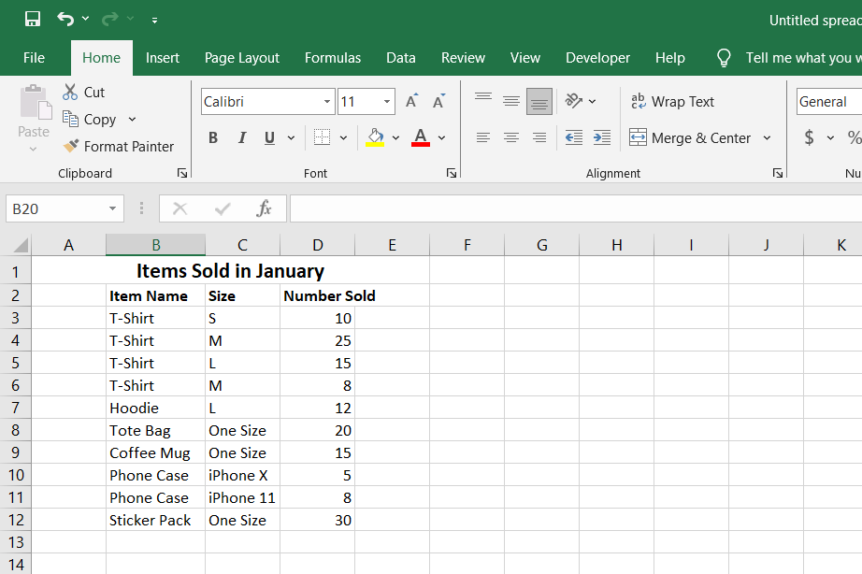
Task: Open the Calibri font name dropdown
Action: click(x=327, y=102)
